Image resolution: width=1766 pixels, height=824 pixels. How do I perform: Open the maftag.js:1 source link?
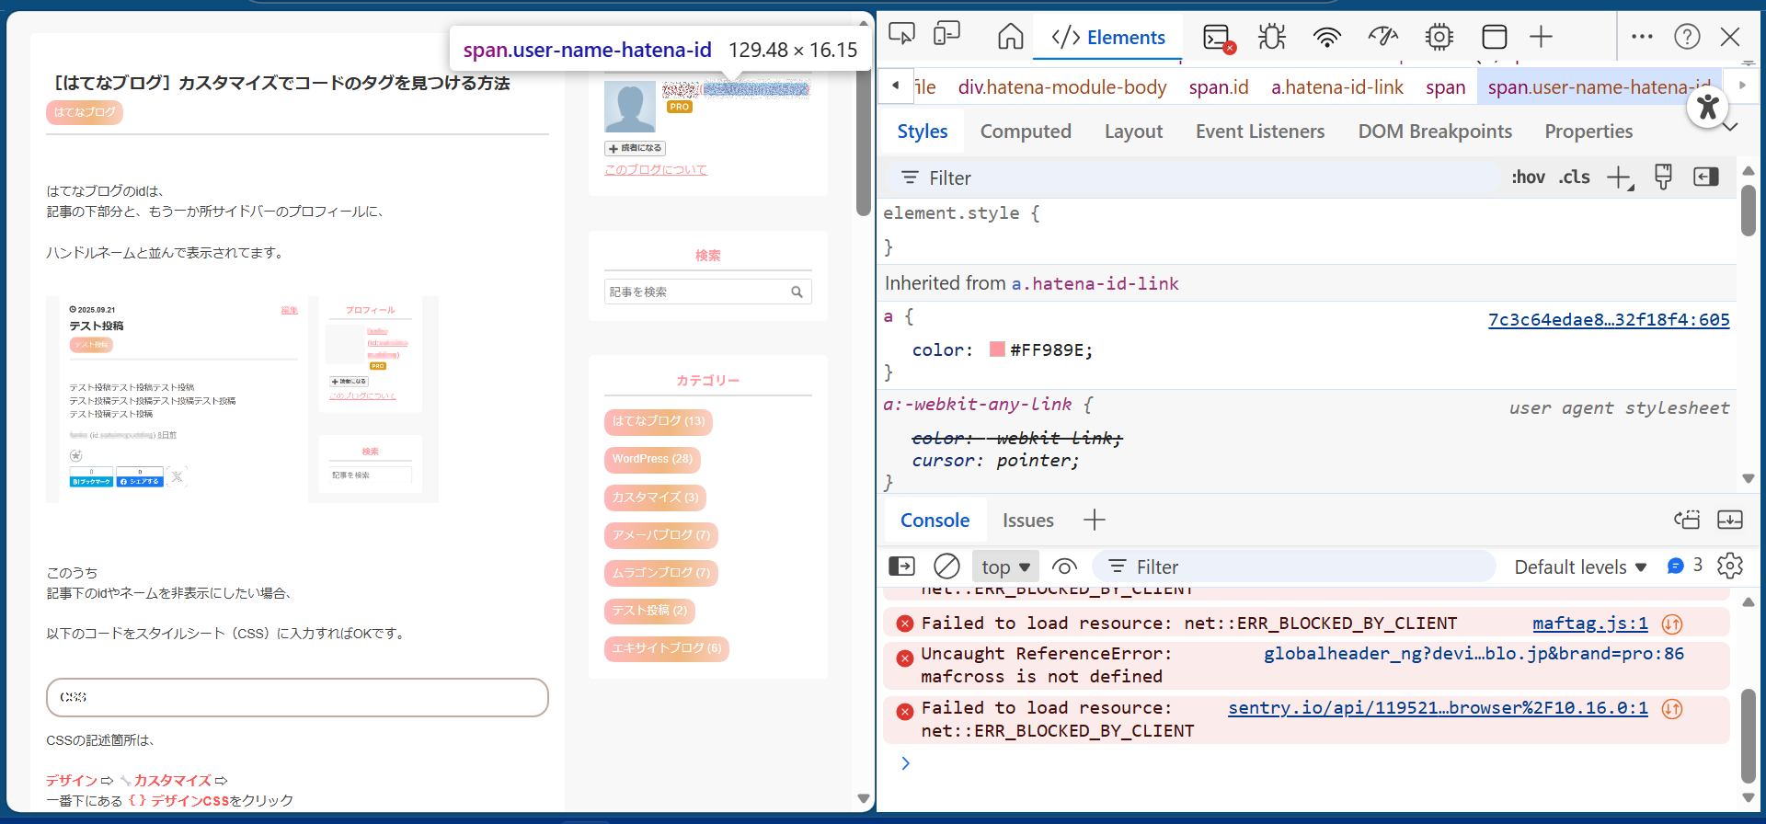point(1589,624)
